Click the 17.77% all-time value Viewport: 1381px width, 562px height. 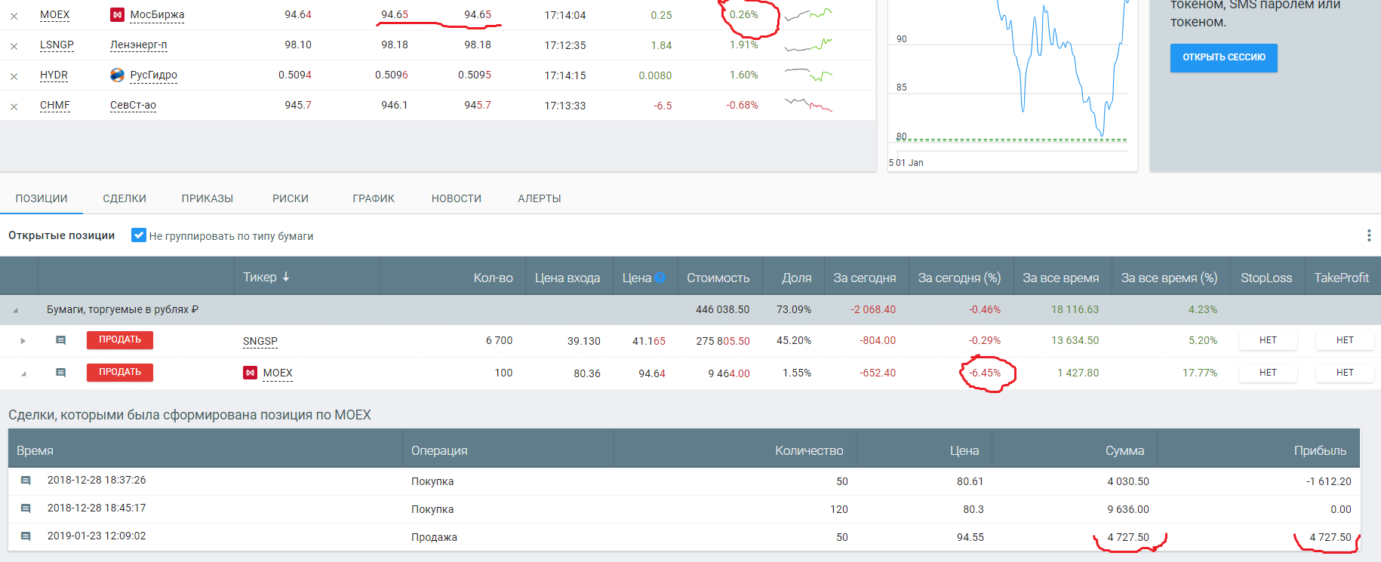point(1200,373)
